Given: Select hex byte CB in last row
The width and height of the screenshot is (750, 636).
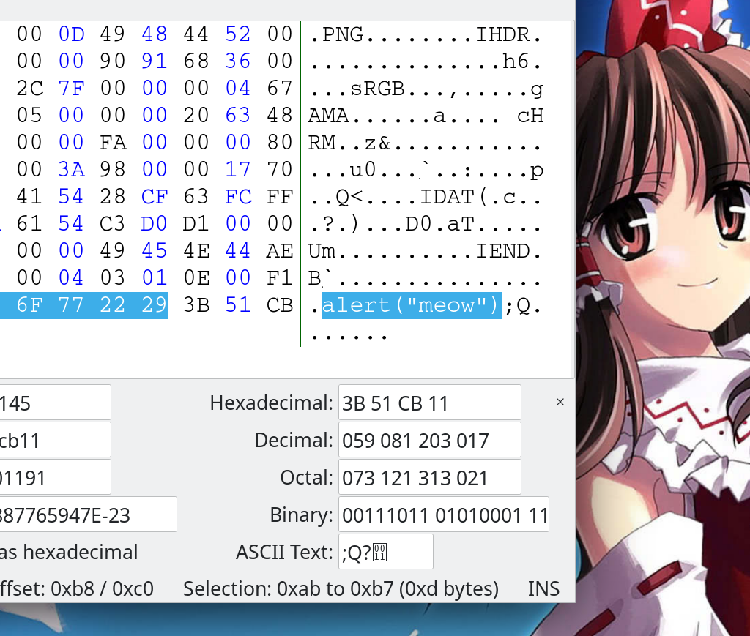Looking at the screenshot, I should pos(280,305).
